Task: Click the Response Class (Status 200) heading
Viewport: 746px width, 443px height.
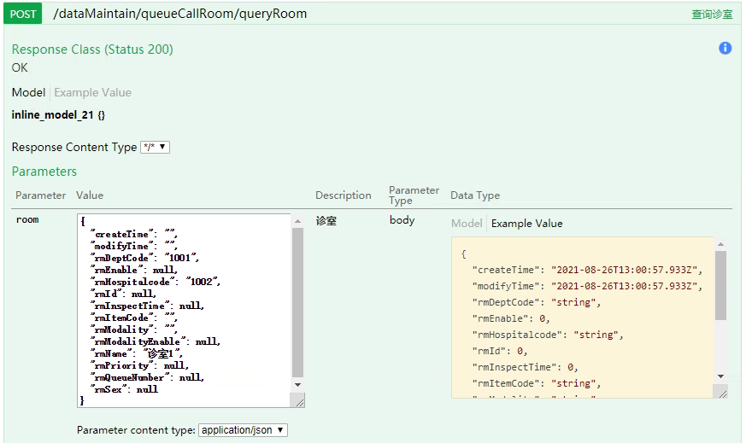Action: coord(92,49)
